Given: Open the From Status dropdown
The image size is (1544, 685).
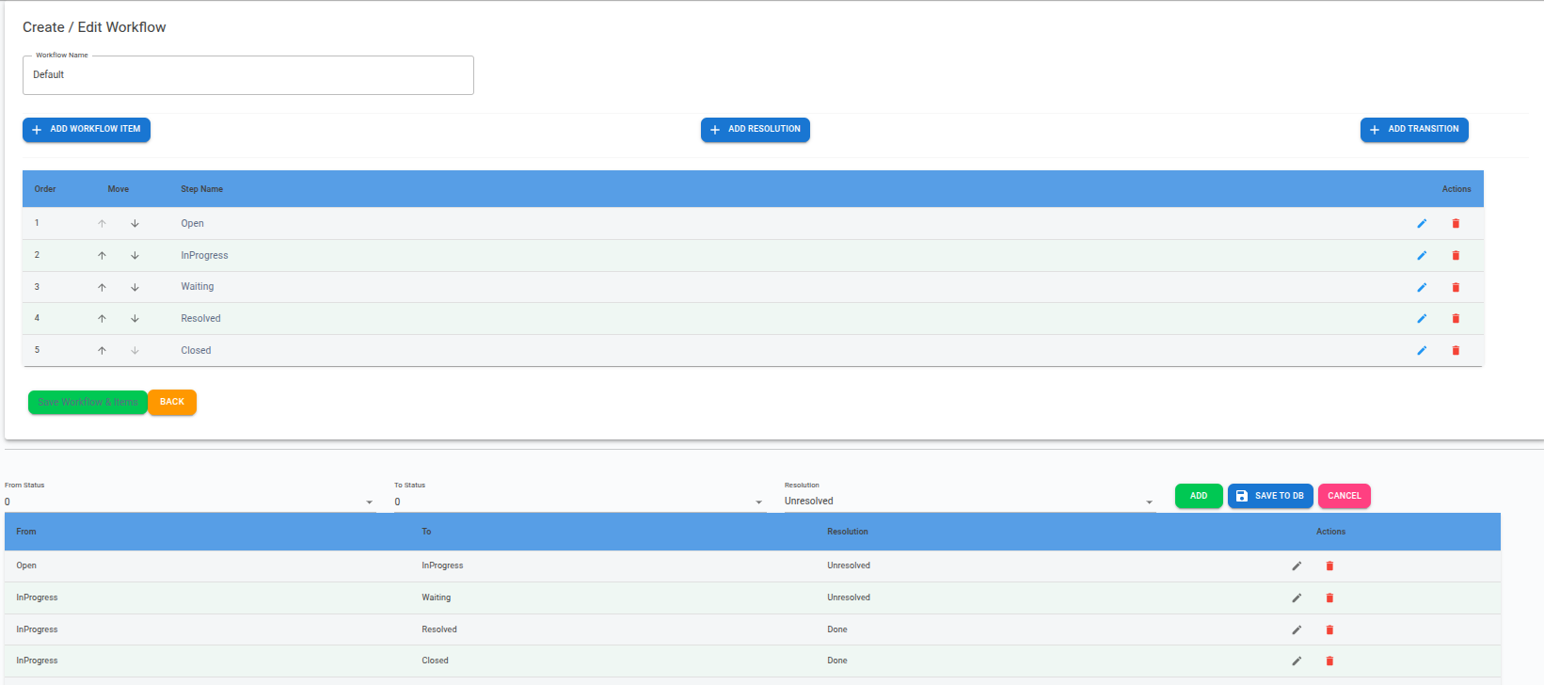Looking at the screenshot, I should click(x=190, y=502).
